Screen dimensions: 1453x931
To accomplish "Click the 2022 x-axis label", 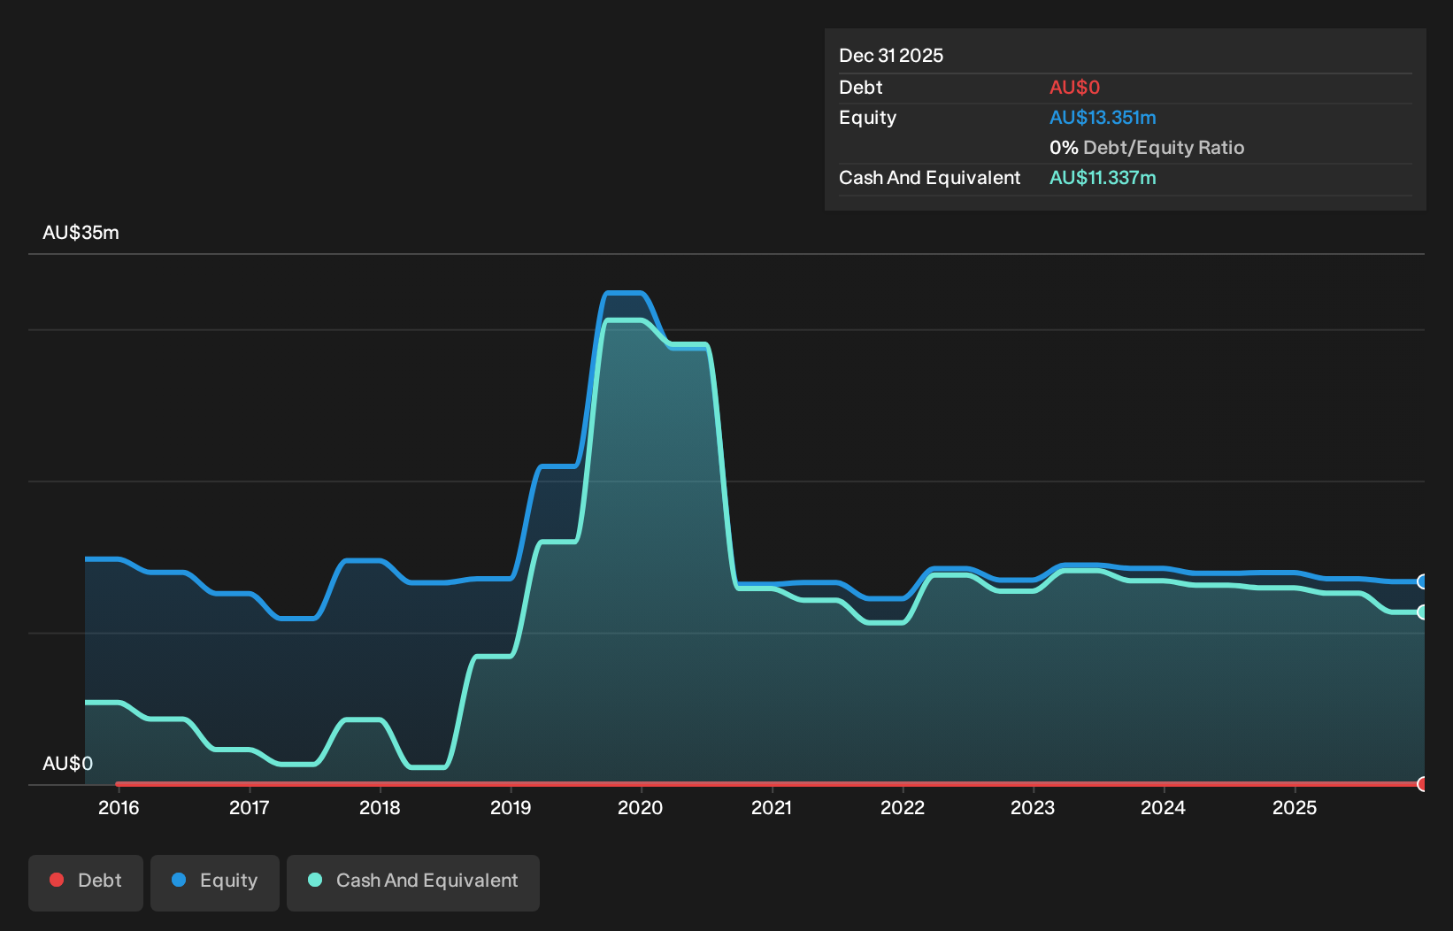I will [x=903, y=808].
